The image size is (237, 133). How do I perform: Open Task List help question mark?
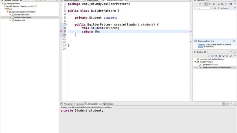[235, 8]
